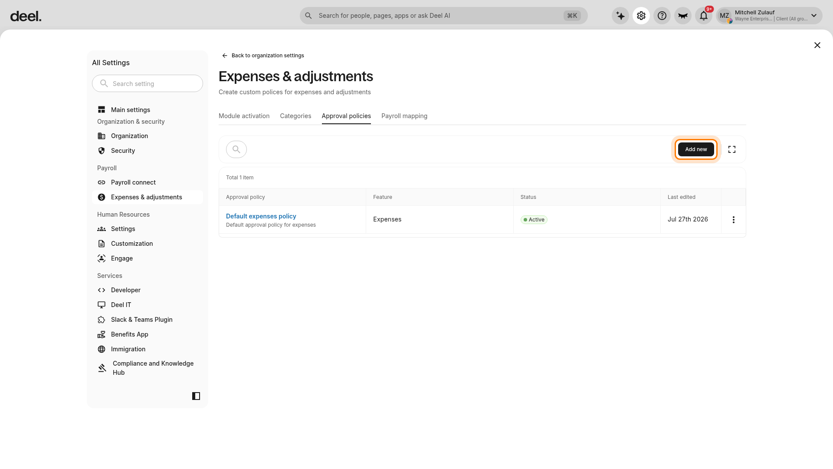The image size is (833, 469).
Task: Close the settings panel with X
Action: (x=817, y=45)
